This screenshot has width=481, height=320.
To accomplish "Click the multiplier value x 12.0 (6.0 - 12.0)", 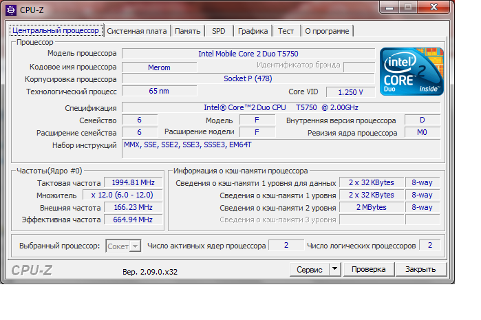I will click(x=122, y=195).
